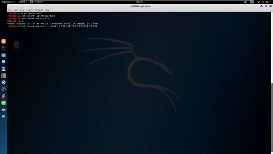Open the Terminal menu in the menubar
This screenshot has width=273, height=154.
pos(38,10)
